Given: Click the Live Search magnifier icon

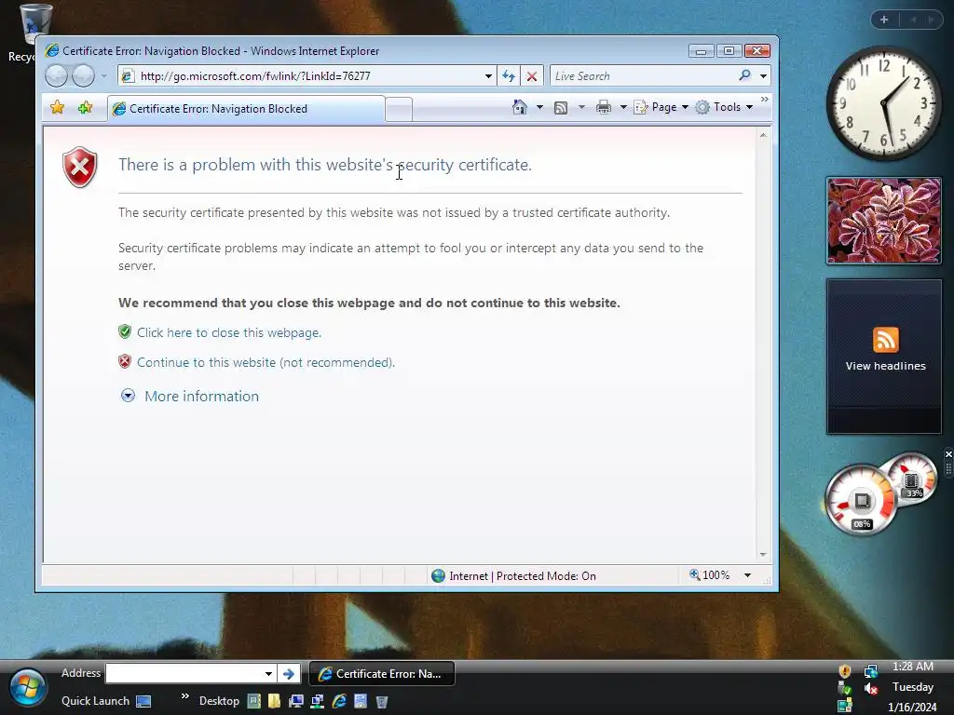Looking at the screenshot, I should [x=744, y=75].
